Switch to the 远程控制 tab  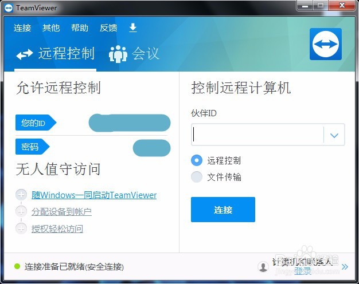pyautogui.click(x=55, y=54)
